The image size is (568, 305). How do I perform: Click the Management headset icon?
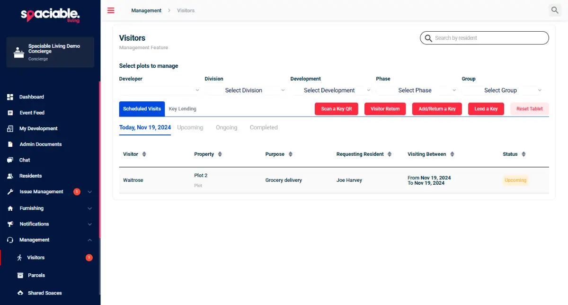tap(10, 240)
